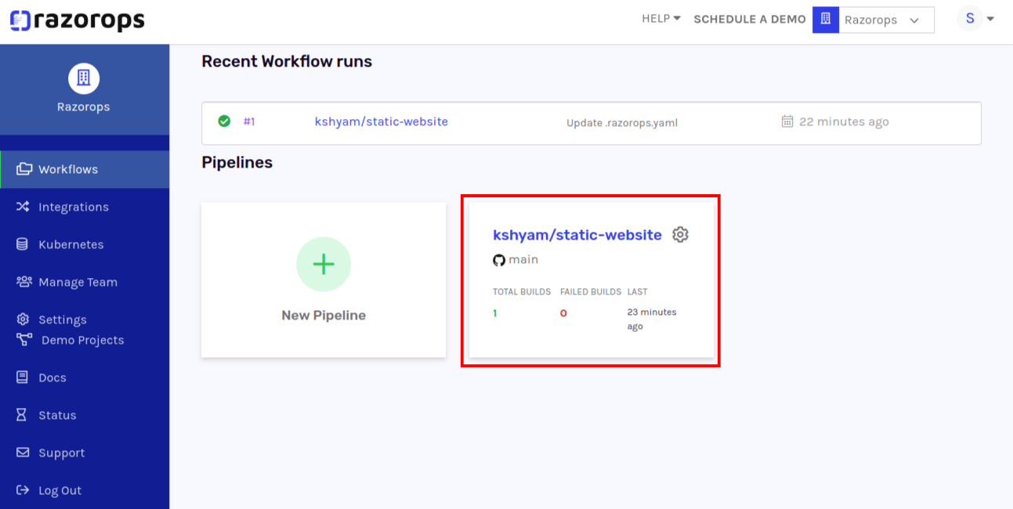Click the GitHub icon beside main branch
1013x509 pixels.
point(499,260)
